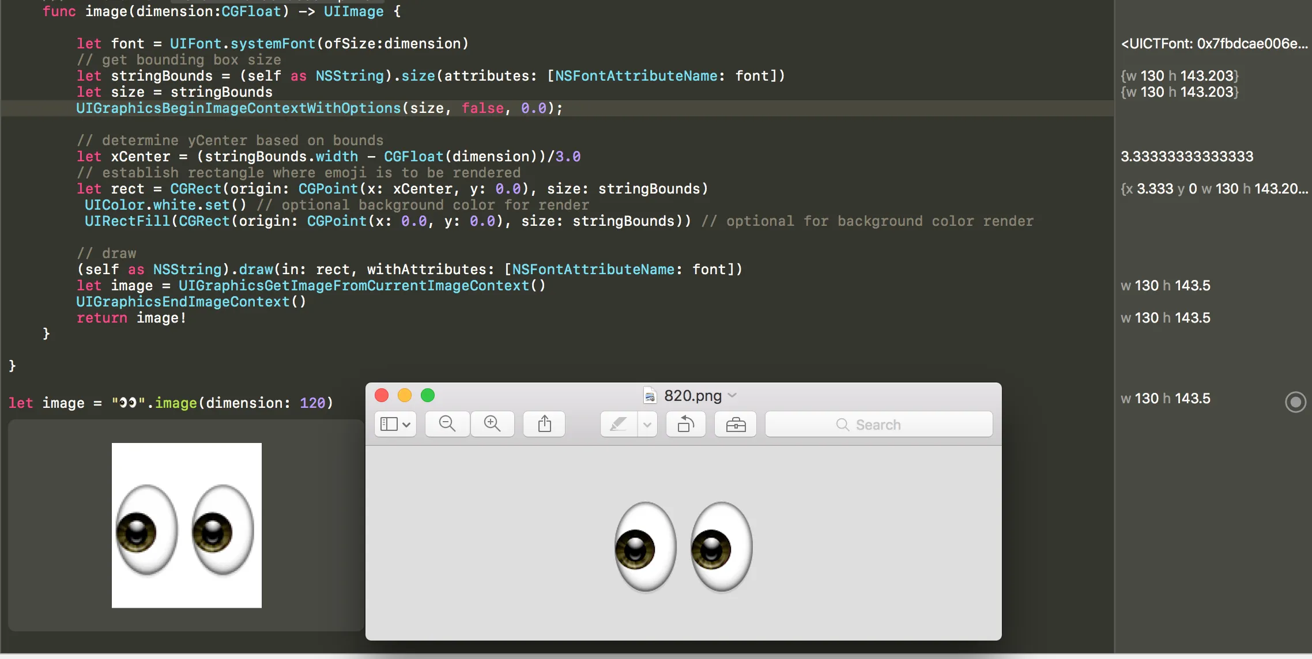Maximize the 820.png Preview window
The height and width of the screenshot is (659, 1312).
click(x=428, y=395)
